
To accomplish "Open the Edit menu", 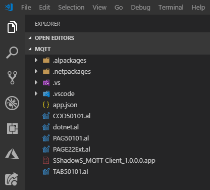I will [x=44, y=8].
